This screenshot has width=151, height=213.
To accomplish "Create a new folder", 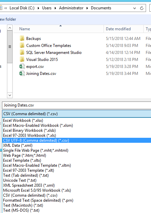I will 8,19.
